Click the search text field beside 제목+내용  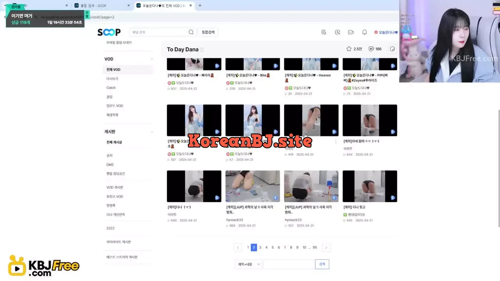click(289, 264)
